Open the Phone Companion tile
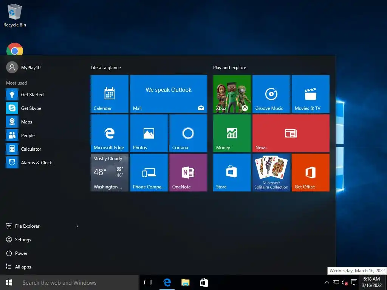 (149, 172)
